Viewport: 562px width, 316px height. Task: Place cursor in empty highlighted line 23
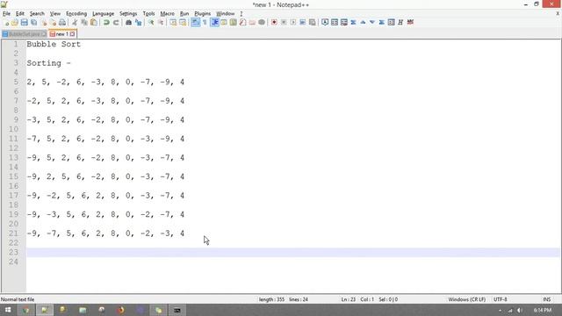point(292,252)
